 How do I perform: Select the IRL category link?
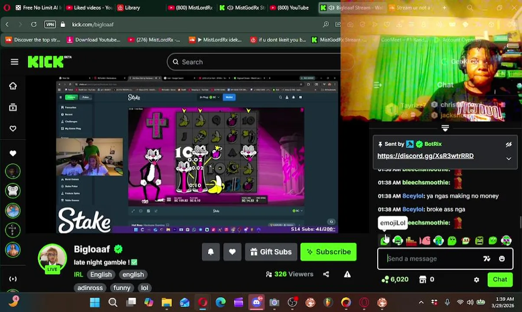click(78, 274)
